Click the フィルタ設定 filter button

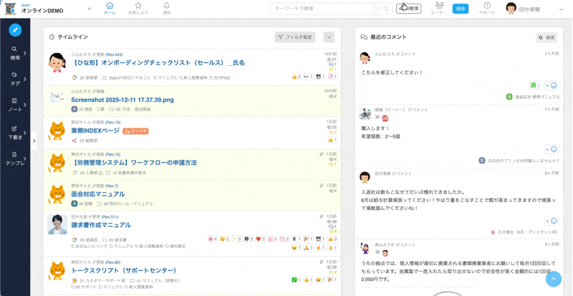295,37
